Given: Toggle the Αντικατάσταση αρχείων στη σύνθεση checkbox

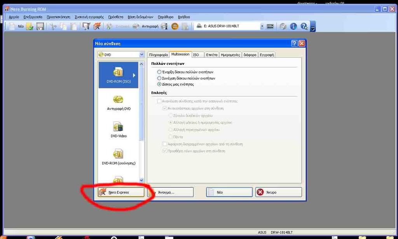Looking at the screenshot, I should pos(165,108).
